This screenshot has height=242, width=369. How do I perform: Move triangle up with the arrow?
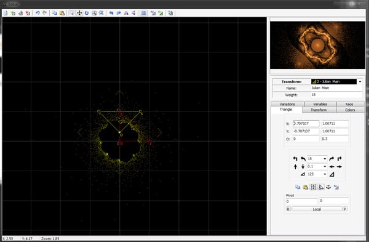[x=295, y=167]
